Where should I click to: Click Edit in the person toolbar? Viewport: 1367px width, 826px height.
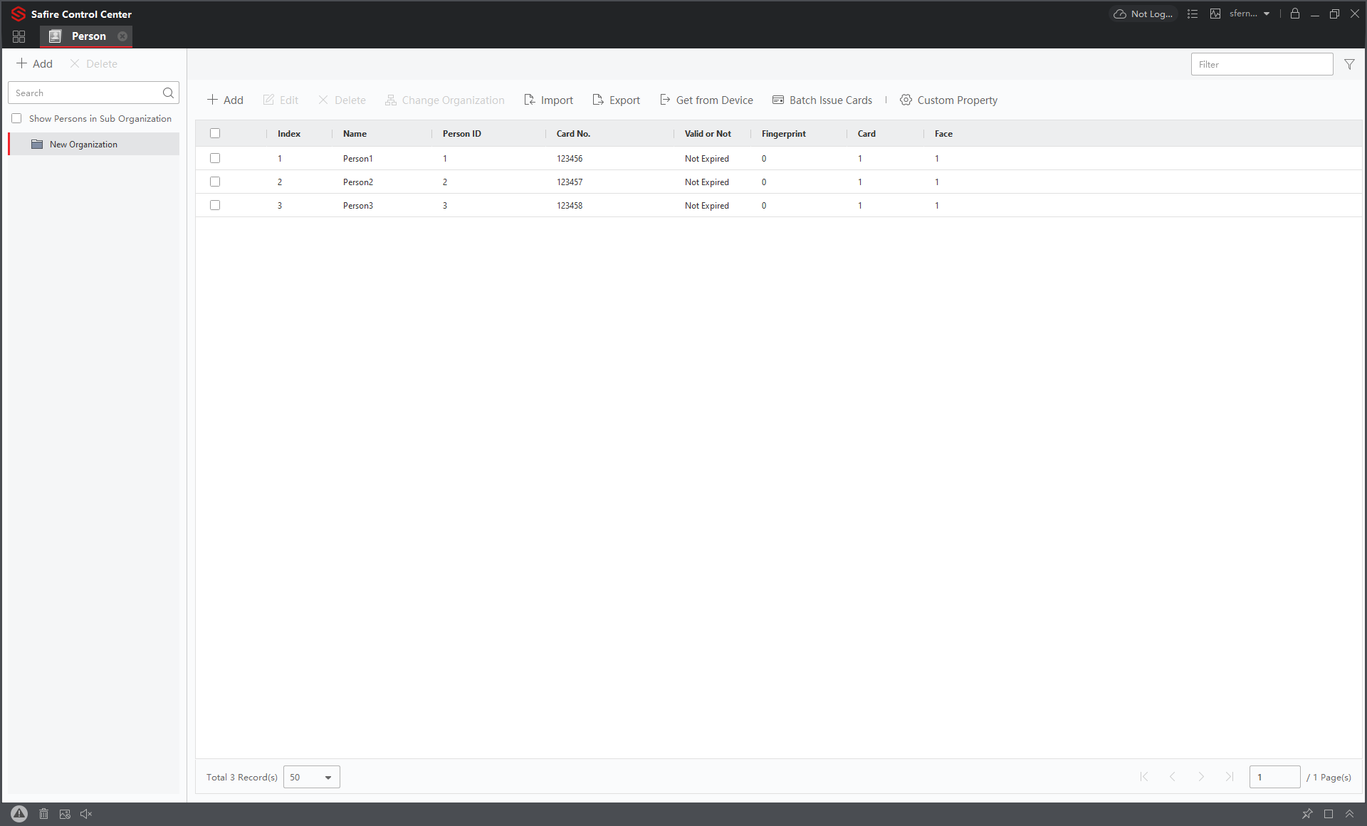click(x=281, y=100)
